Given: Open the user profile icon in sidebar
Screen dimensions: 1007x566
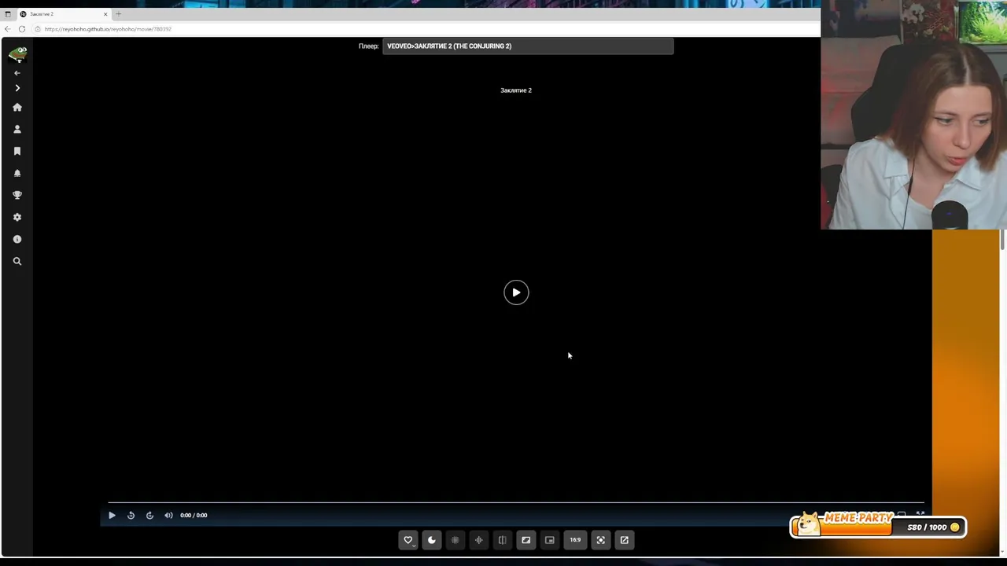Looking at the screenshot, I should [17, 129].
